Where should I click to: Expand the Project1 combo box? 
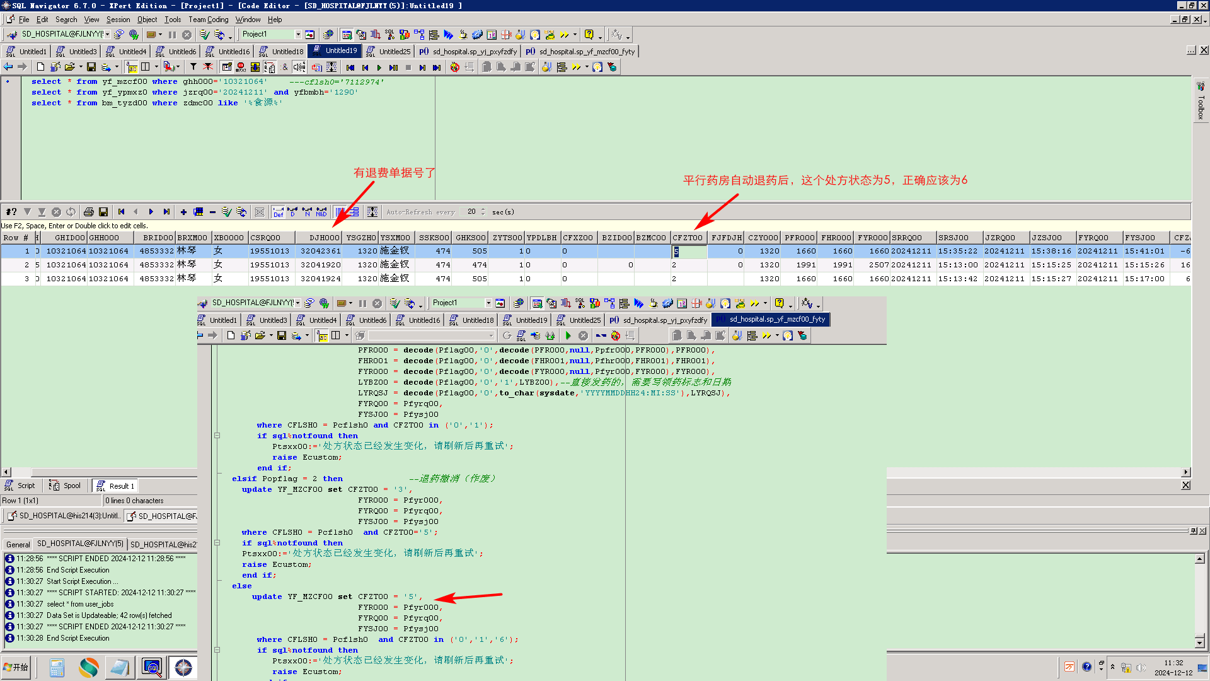298,35
